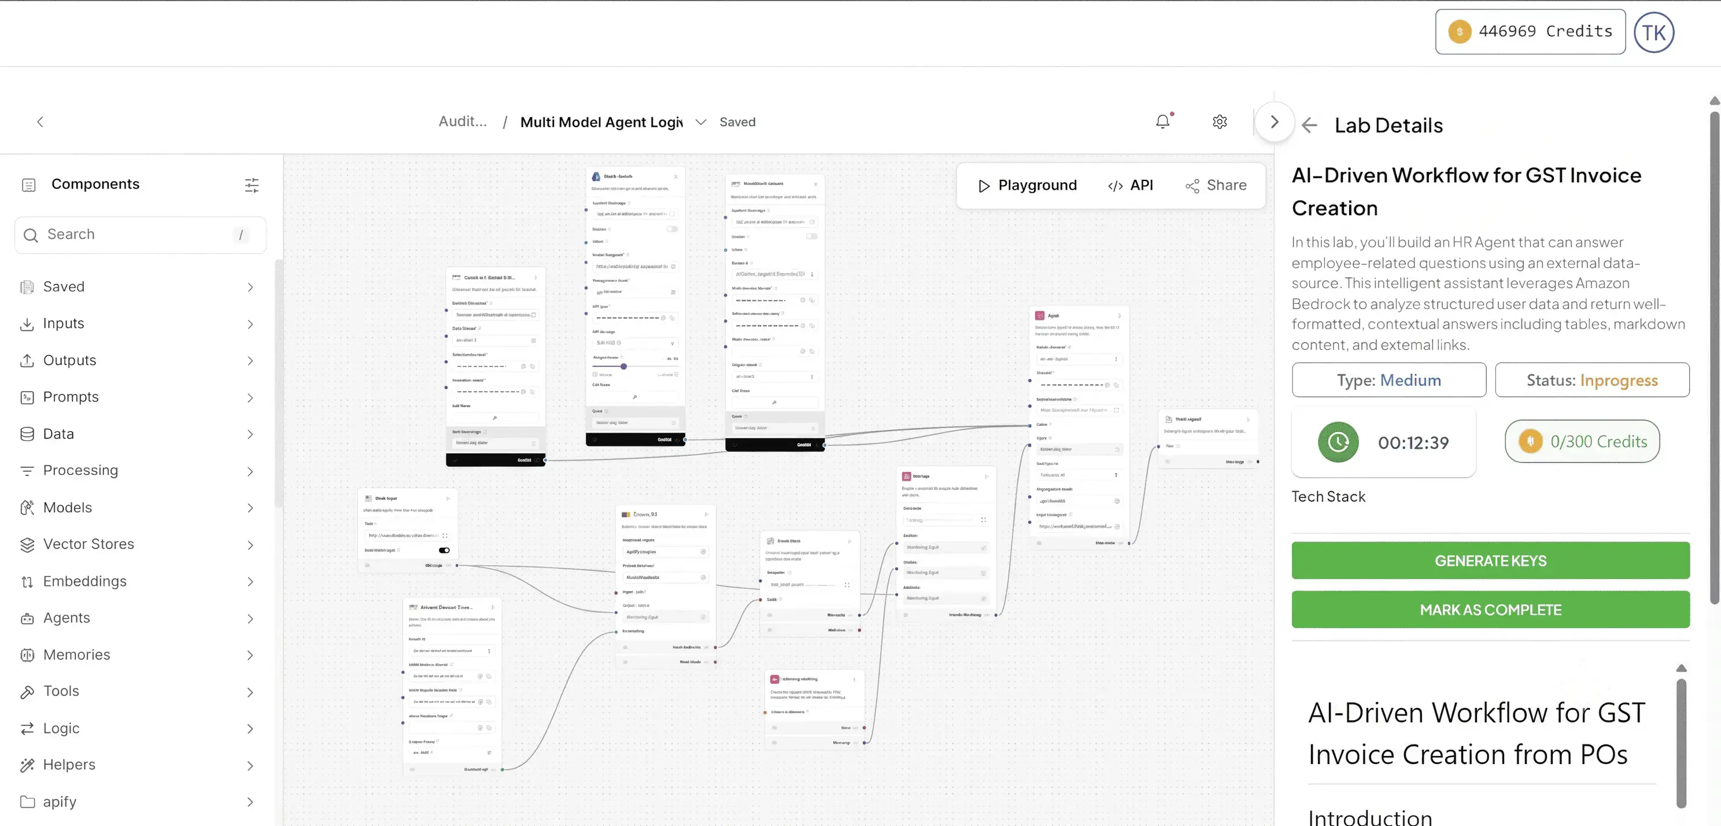
Task: Click the Prompts icon in sidebar
Action: point(27,397)
